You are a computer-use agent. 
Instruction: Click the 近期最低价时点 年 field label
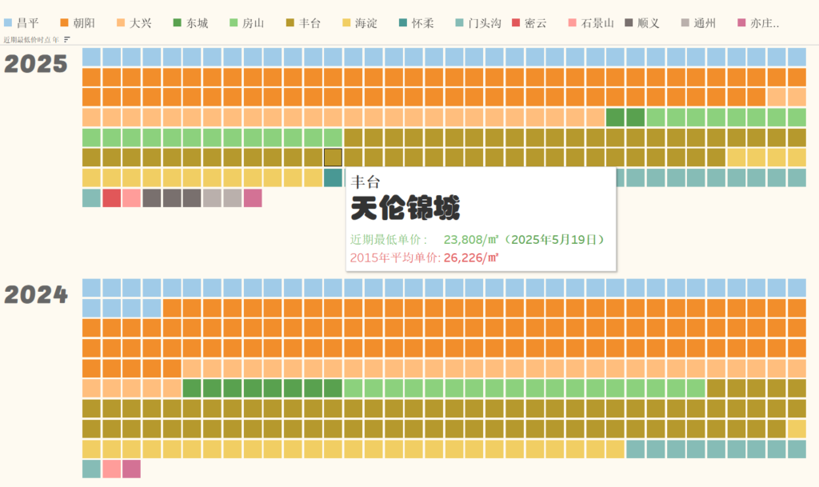(30, 39)
